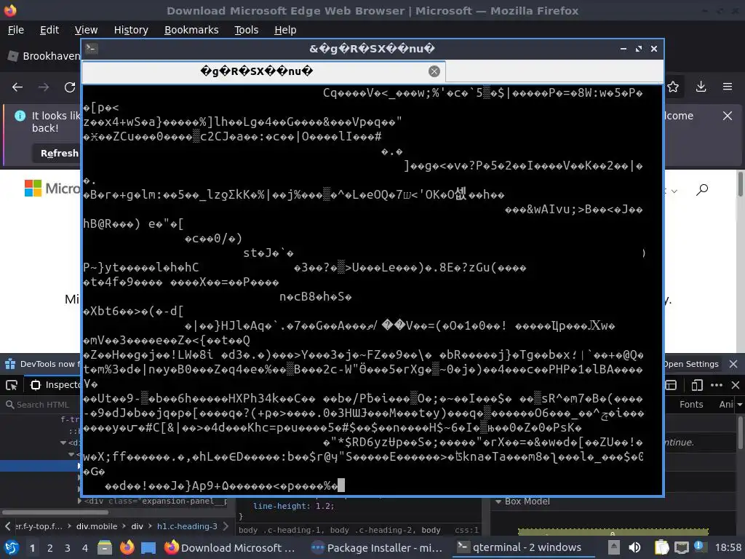Click the Open Settings button in DevTools banner
The image size is (745, 559).
(x=692, y=364)
